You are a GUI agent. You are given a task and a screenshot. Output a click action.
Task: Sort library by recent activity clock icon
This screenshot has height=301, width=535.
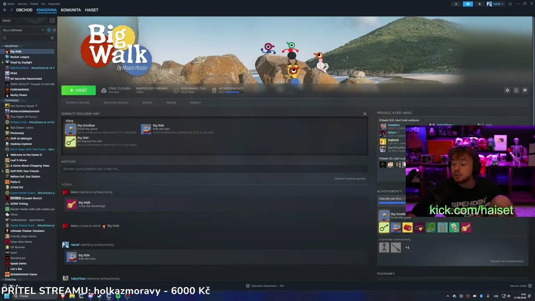(x=49, y=30)
